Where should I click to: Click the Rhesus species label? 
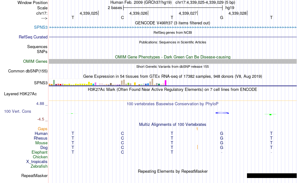coord(41,138)
